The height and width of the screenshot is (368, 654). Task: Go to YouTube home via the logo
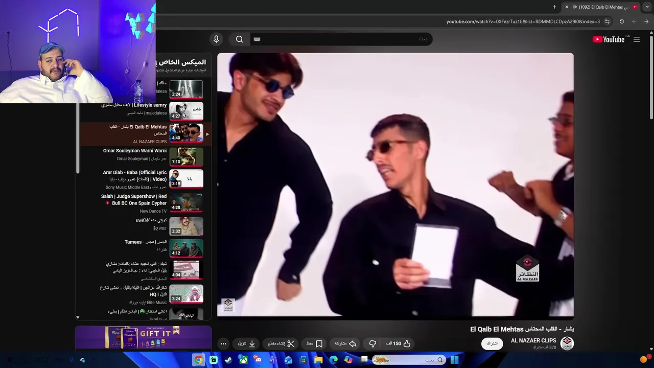point(609,39)
